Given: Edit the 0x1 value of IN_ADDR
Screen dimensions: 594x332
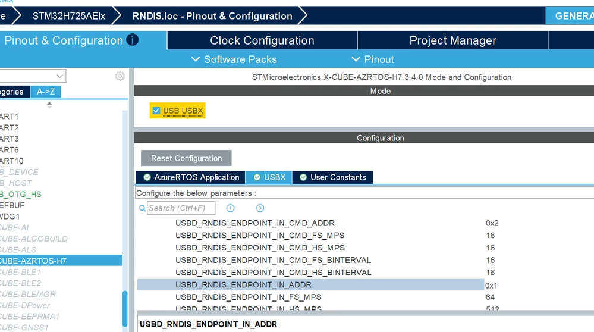Looking at the screenshot, I should [x=491, y=286].
